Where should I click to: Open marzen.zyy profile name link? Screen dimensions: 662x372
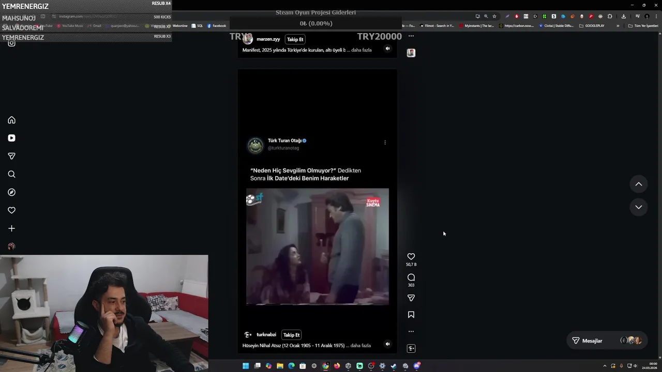[x=268, y=39]
